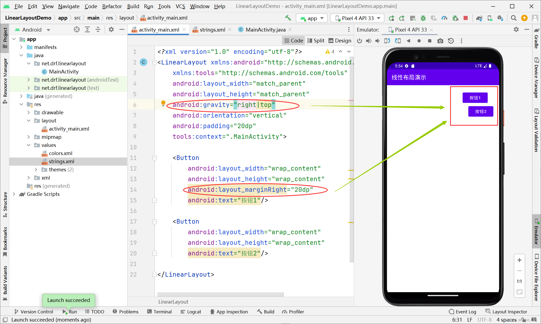
Task: Open Pixel 4 API 33 device dropdown
Action: [357, 18]
